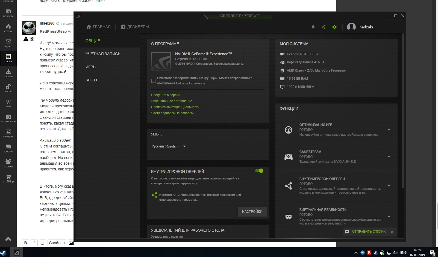438x257 pixels.
Task: Open видео section in website sidebar
Action: pos(8,43)
